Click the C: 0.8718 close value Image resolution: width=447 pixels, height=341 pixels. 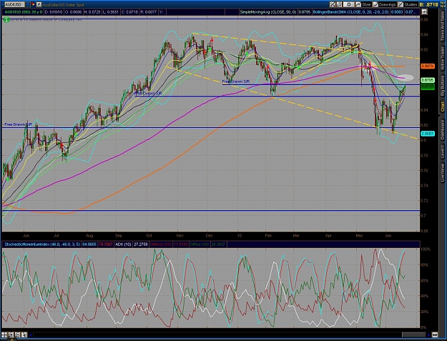point(130,12)
